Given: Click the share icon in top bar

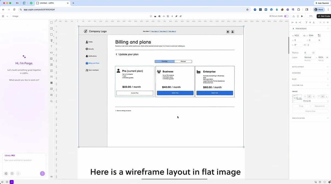Looking at the screenshot, I should (x=293, y=16).
